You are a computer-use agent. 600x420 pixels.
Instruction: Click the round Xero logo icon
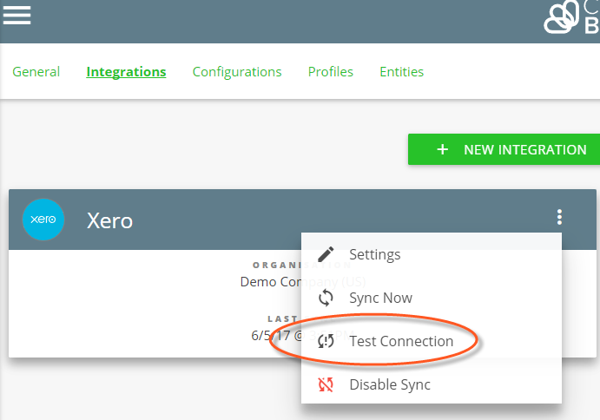43,220
